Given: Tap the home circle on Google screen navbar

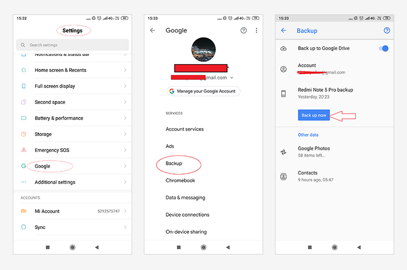Looking at the screenshot, I should point(203,248).
